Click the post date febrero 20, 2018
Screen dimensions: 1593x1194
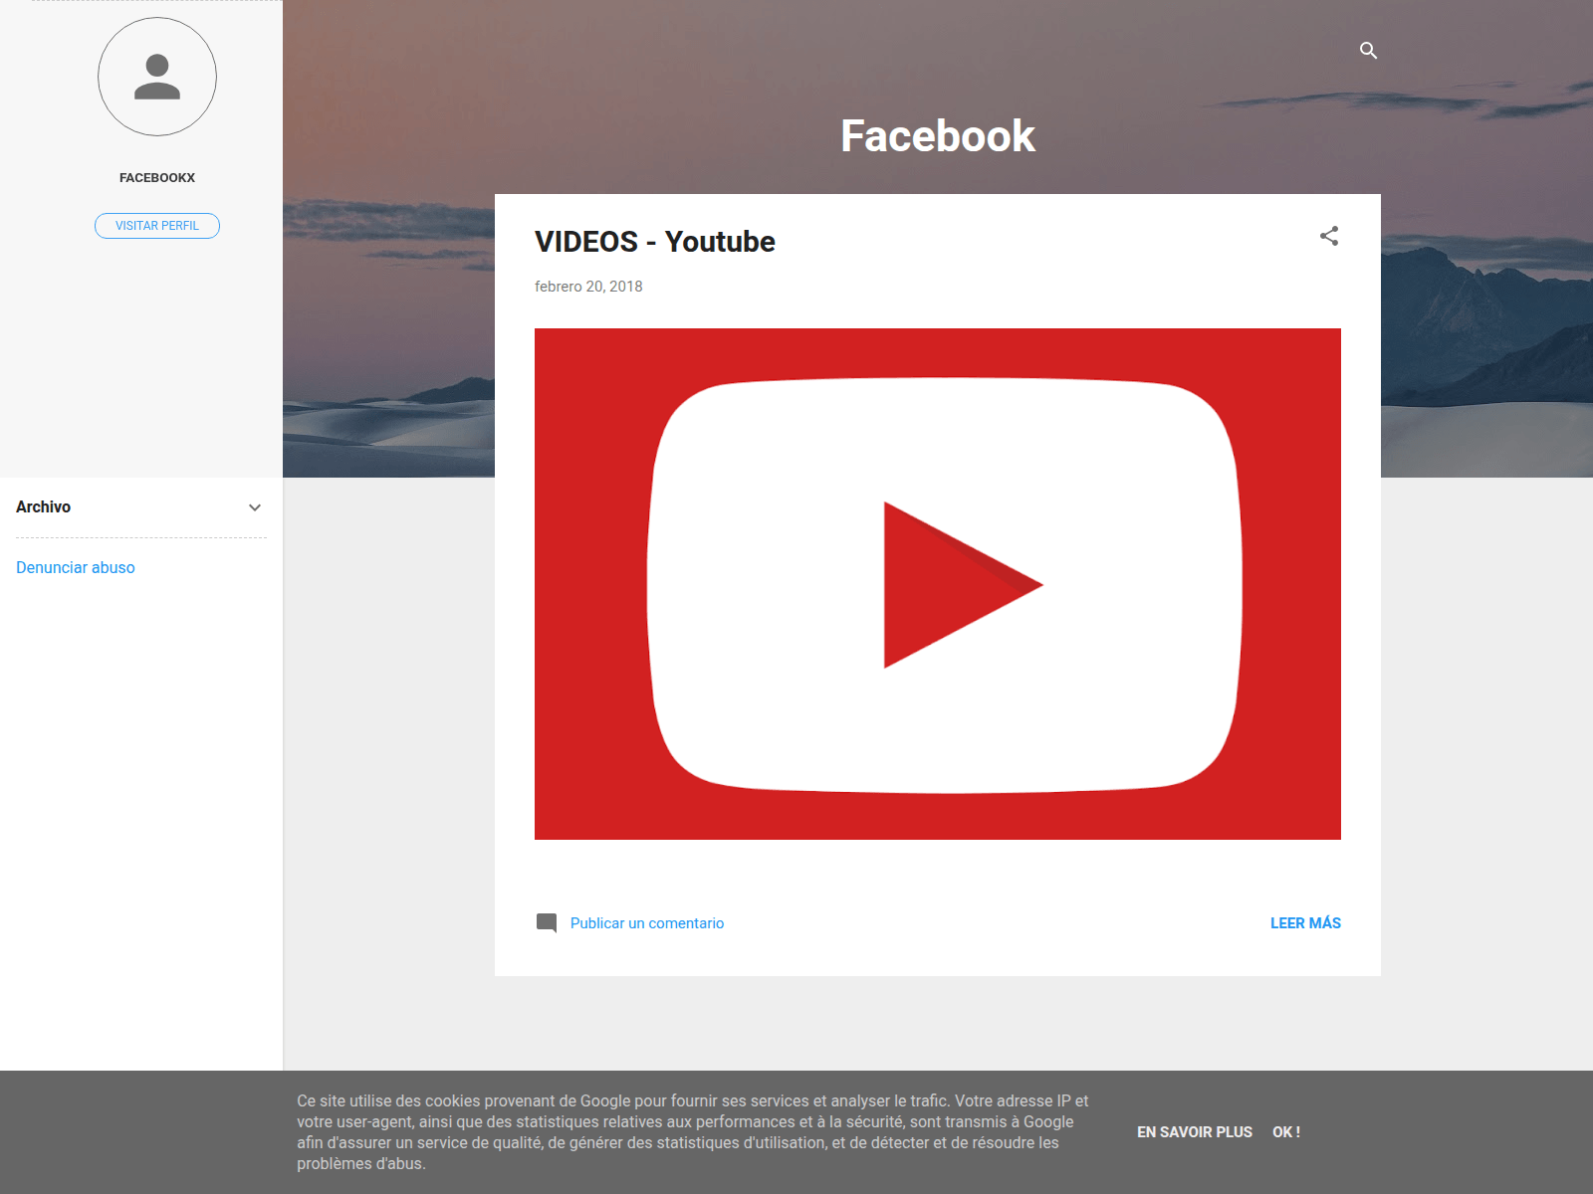coord(588,287)
